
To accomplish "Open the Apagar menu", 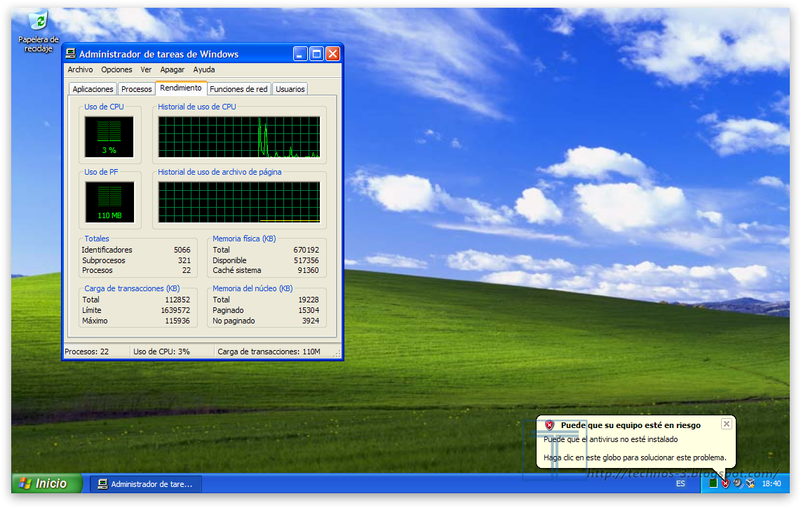I will [x=172, y=69].
